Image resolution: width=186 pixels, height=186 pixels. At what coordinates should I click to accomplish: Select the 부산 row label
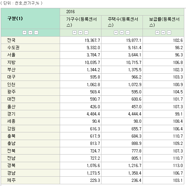tap(11, 69)
